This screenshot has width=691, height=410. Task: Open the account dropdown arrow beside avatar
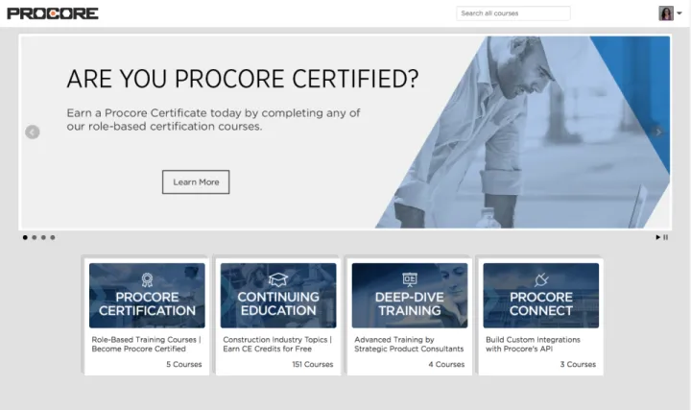click(x=679, y=13)
